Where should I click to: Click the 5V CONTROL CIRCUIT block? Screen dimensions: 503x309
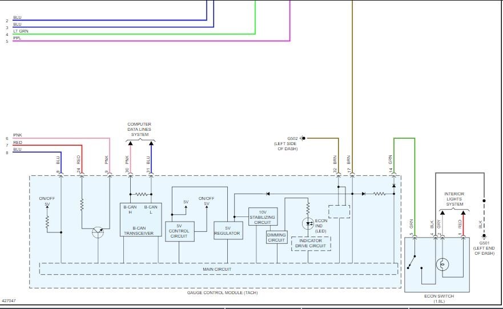click(x=180, y=231)
